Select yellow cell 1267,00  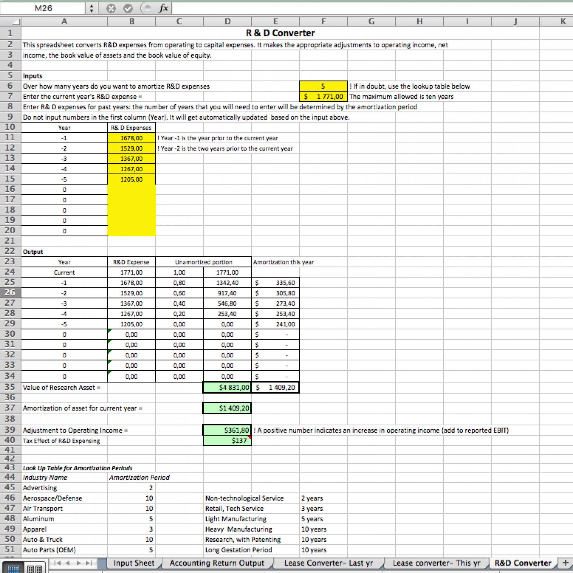(131, 169)
